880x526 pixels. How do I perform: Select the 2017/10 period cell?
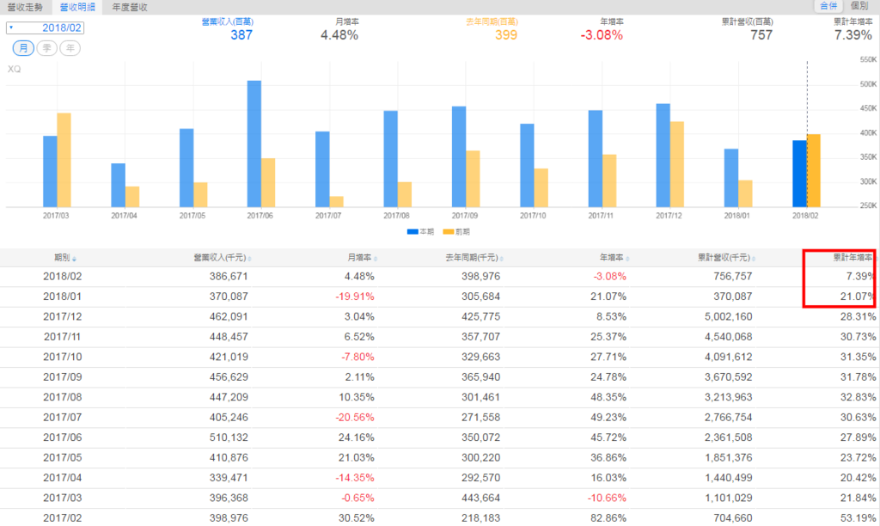tap(62, 357)
